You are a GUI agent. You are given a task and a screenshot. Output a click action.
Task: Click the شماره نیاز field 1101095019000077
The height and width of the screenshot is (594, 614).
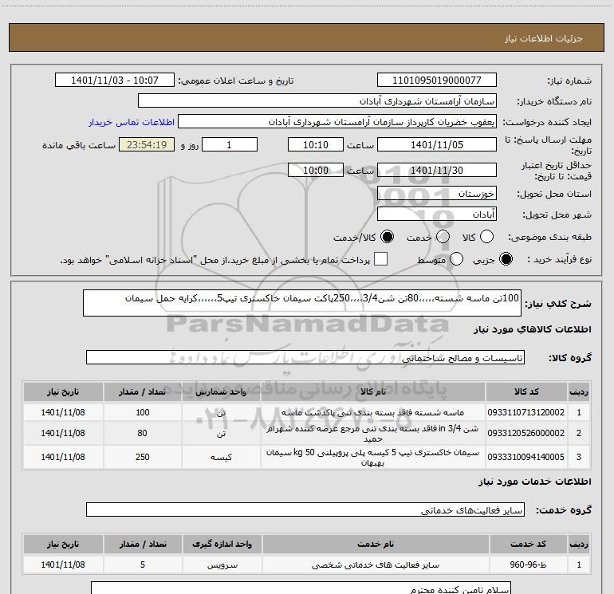pos(437,81)
